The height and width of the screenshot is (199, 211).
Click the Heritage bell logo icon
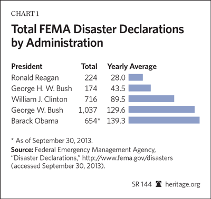point(159,184)
